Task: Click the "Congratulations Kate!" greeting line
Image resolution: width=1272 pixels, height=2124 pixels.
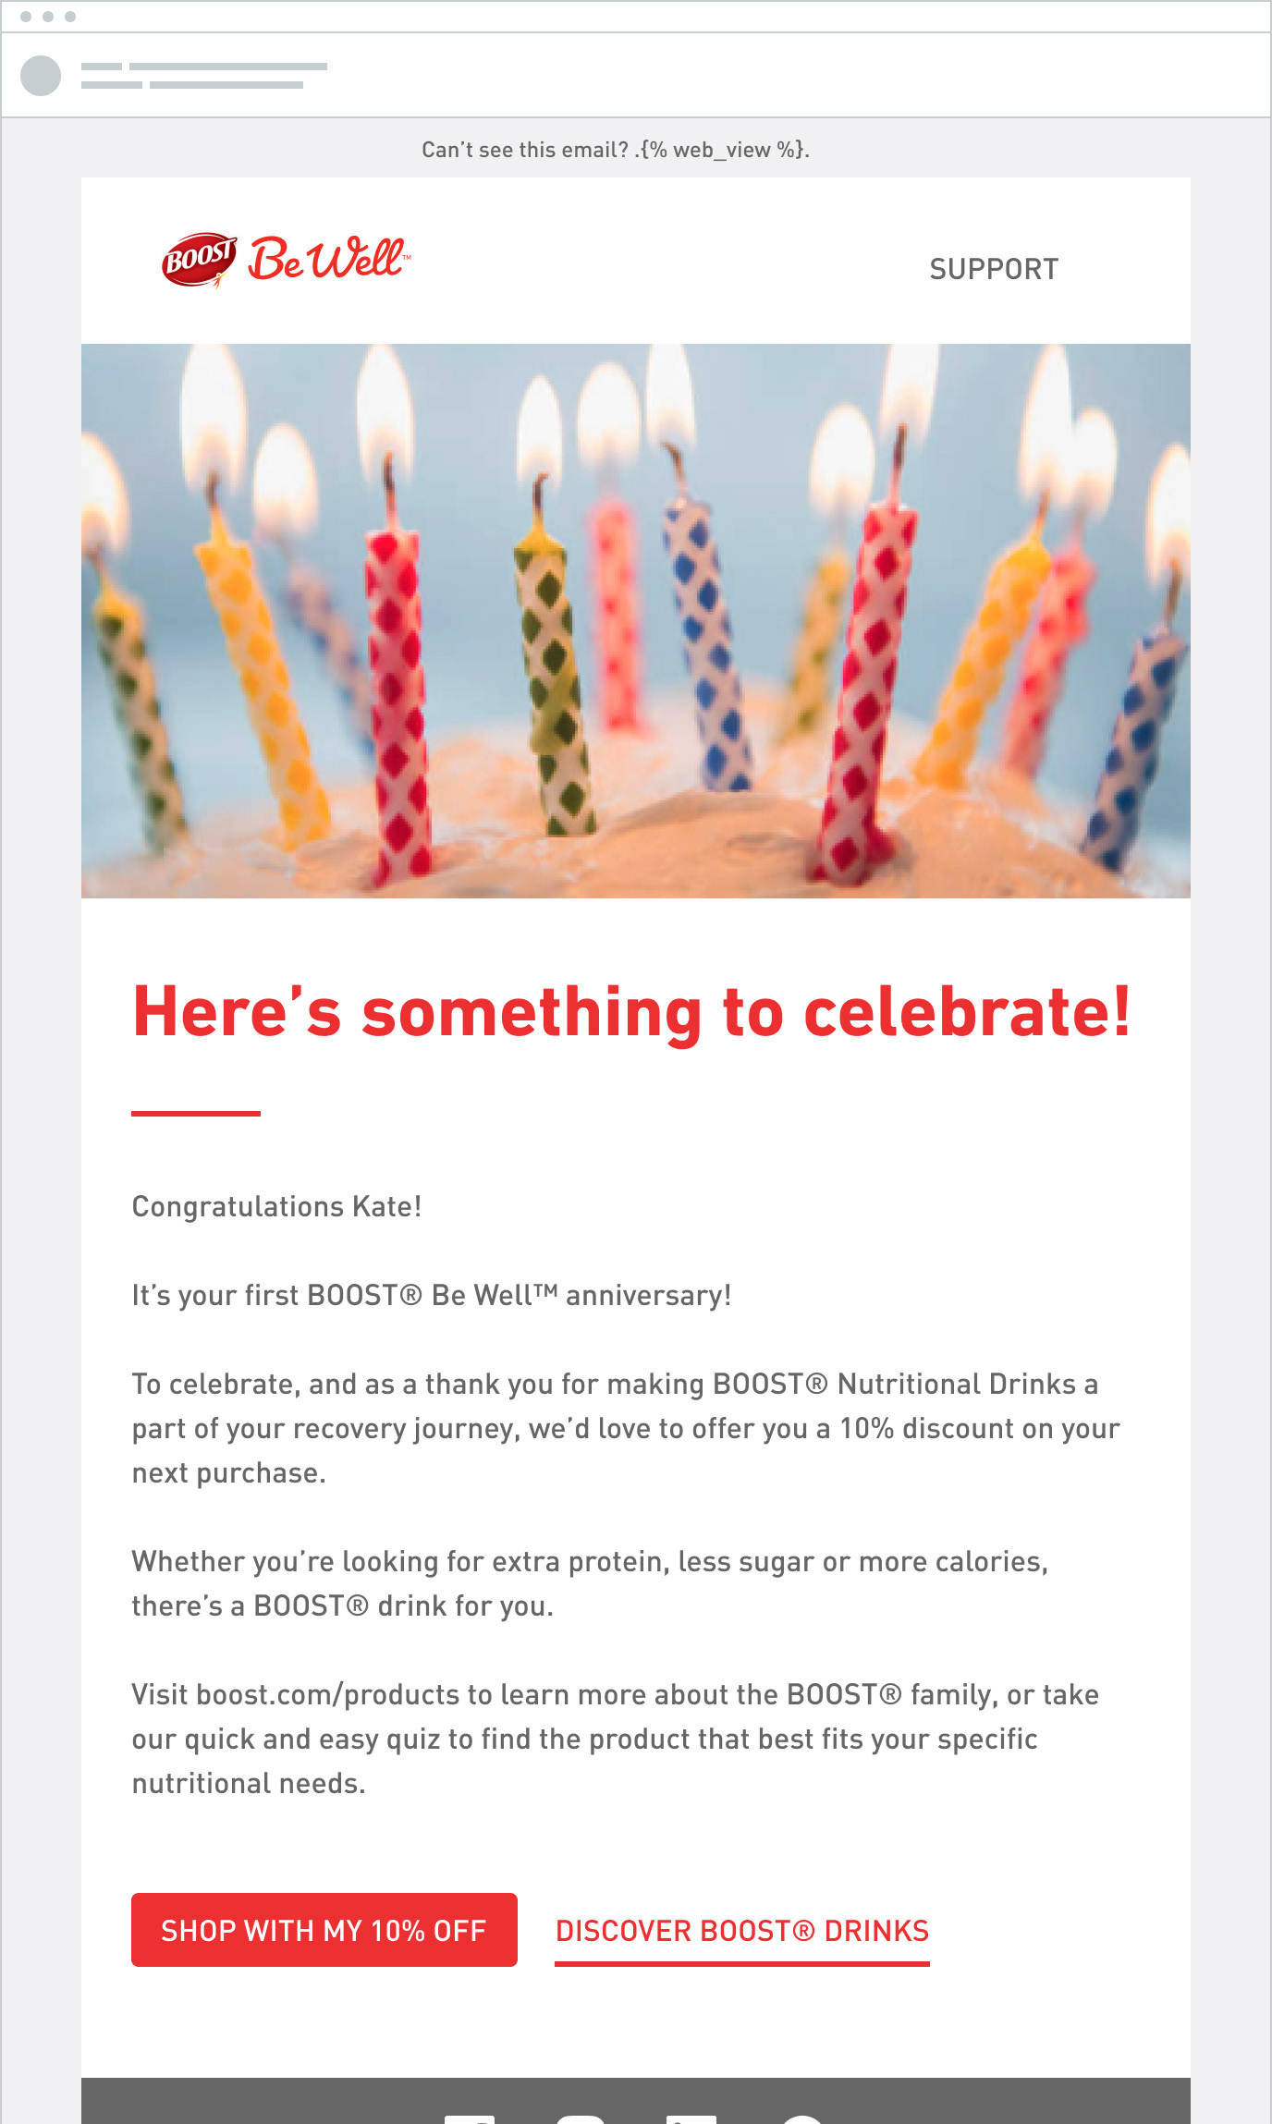Action: pos(276,1206)
